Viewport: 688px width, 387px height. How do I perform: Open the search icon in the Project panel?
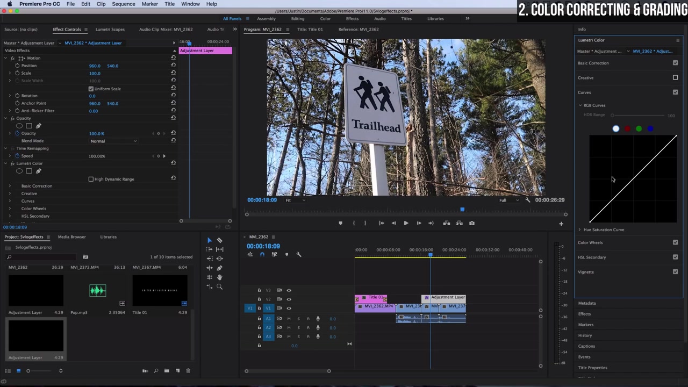point(9,257)
